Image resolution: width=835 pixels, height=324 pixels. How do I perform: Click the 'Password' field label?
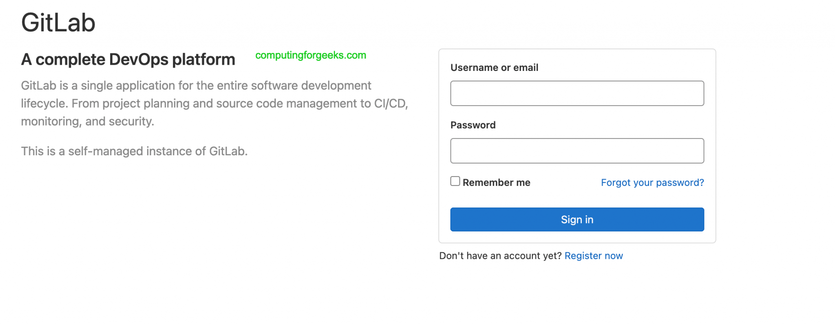pos(473,125)
